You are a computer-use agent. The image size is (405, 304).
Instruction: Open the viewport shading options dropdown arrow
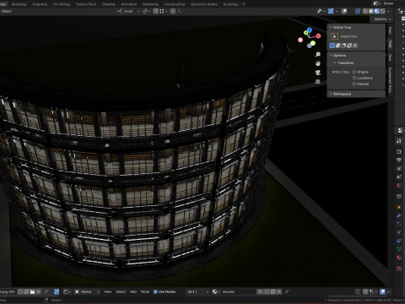pos(388,11)
